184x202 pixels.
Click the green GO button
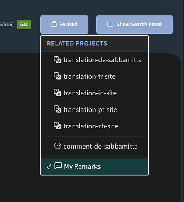pos(24,25)
